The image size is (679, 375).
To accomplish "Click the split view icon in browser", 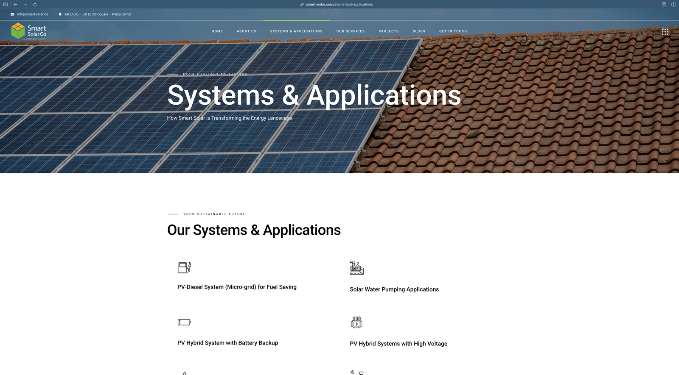I will click(x=673, y=4).
